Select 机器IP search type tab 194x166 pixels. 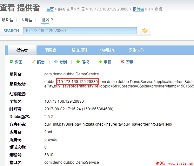point(47,20)
